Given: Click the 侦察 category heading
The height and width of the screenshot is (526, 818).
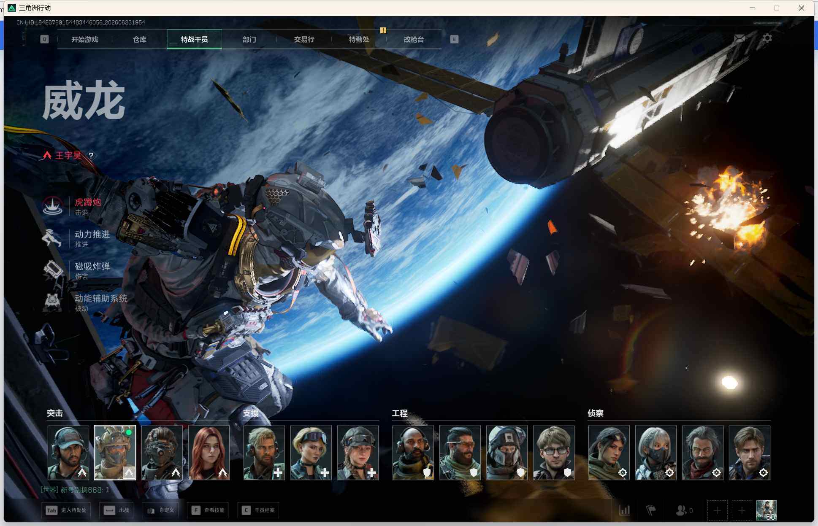Looking at the screenshot, I should [596, 413].
